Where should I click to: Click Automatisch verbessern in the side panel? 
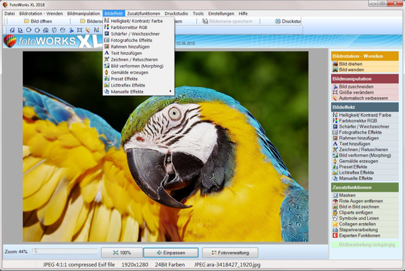tap(364, 98)
